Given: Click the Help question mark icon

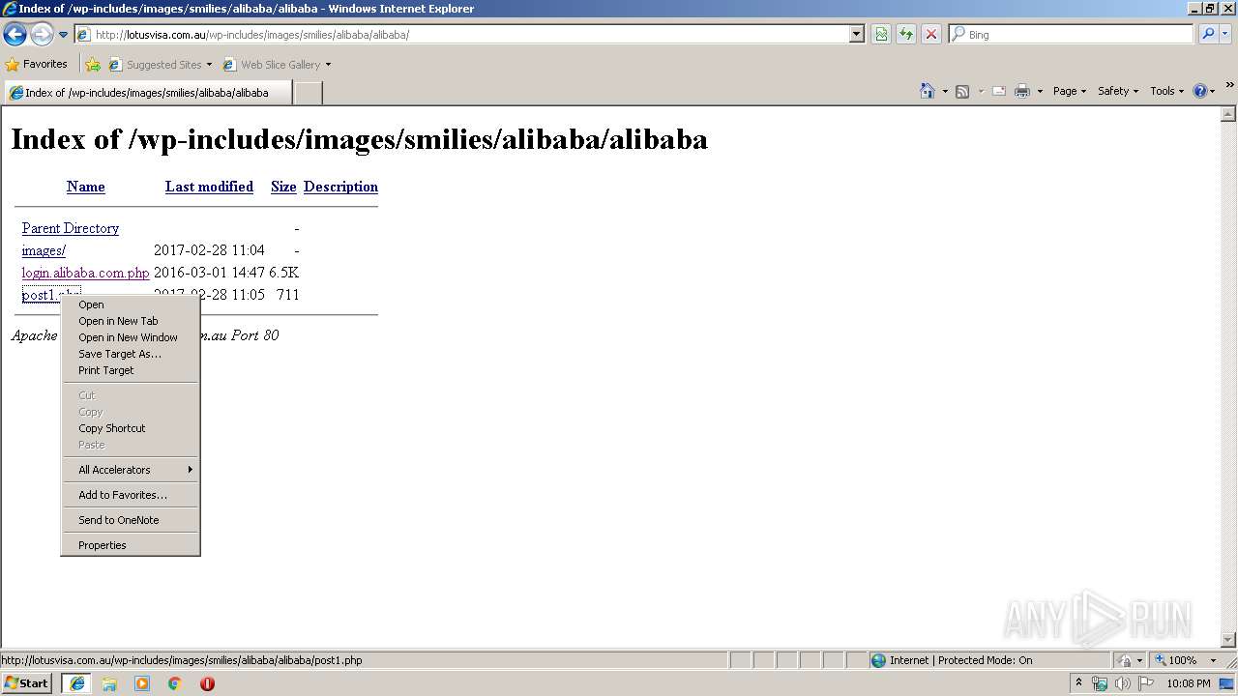Looking at the screenshot, I should point(1200,91).
